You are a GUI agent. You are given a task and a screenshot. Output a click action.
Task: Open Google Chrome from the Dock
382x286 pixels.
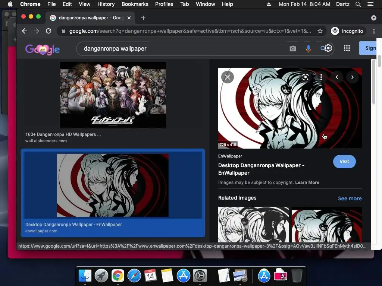coord(118,276)
